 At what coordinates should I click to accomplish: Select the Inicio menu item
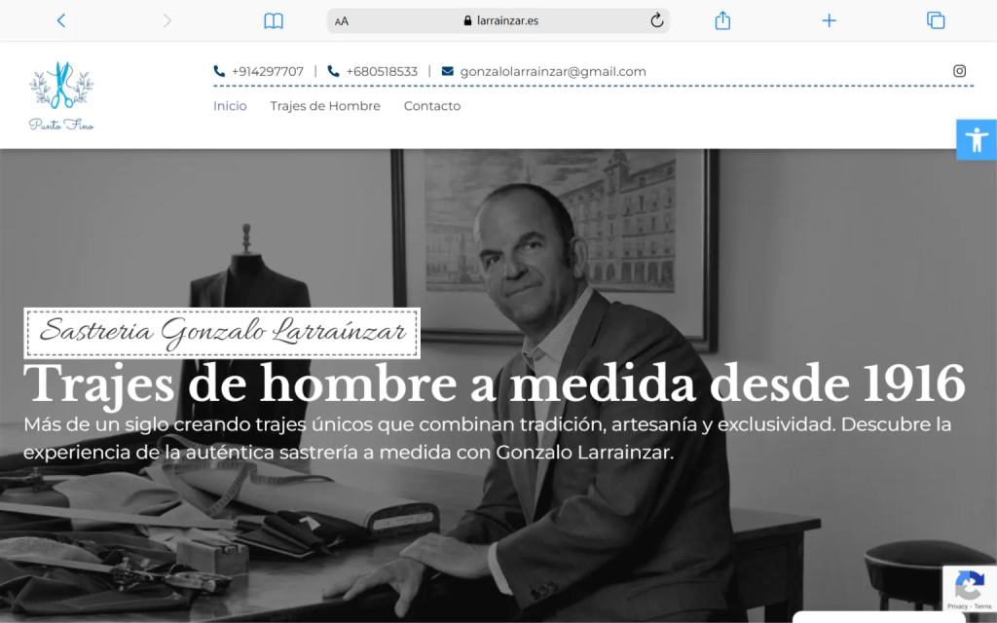230,106
